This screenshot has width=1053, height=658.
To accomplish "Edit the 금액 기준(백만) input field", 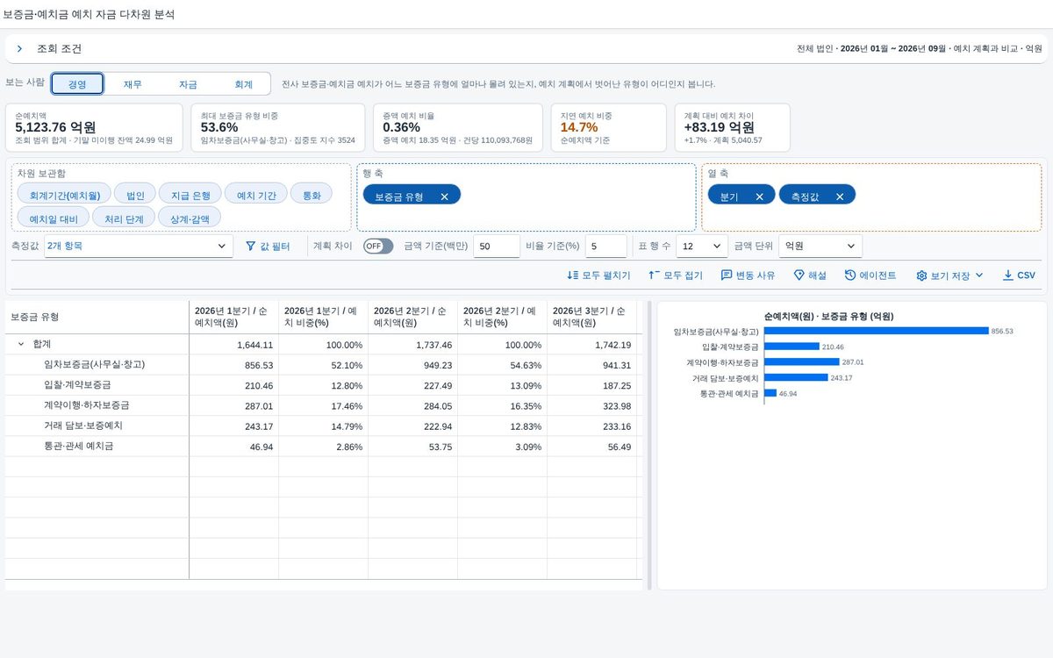I will 497,247.
